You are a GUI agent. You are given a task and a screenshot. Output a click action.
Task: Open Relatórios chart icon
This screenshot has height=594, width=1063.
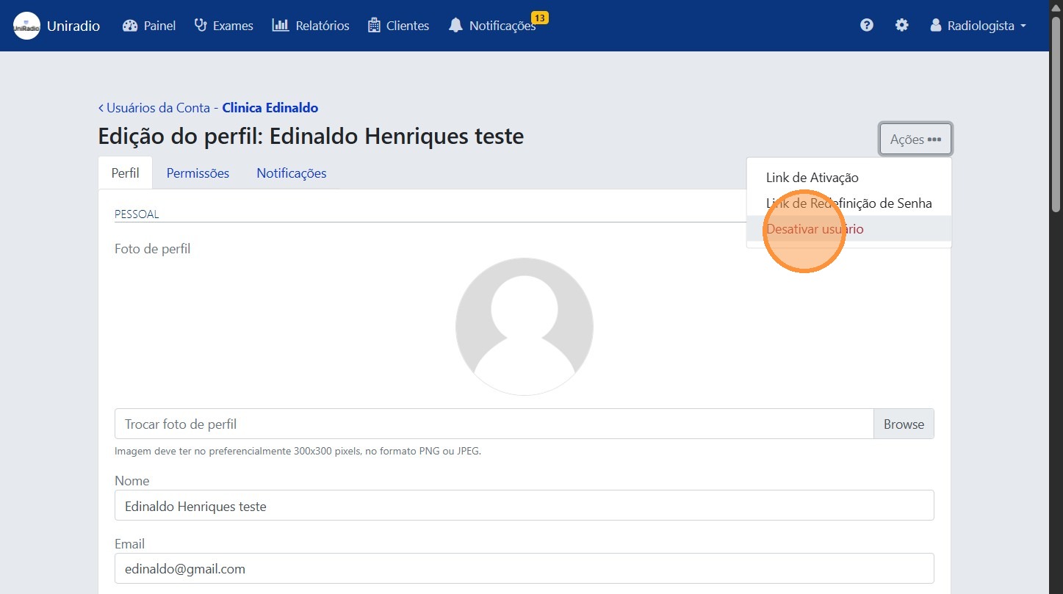tap(280, 26)
